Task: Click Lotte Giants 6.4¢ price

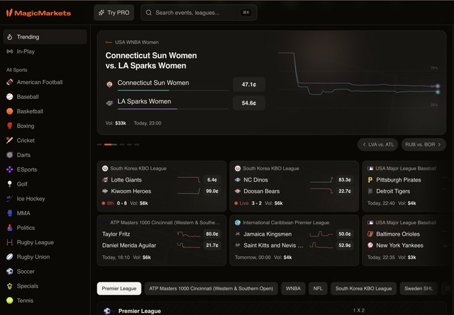Action: point(212,180)
